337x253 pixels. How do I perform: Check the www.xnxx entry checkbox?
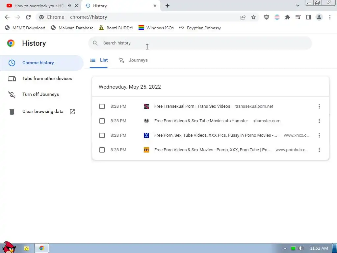pos(102,135)
